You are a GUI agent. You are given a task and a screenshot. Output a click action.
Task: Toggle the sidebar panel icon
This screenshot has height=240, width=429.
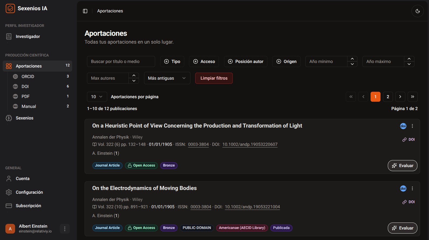(x=85, y=11)
